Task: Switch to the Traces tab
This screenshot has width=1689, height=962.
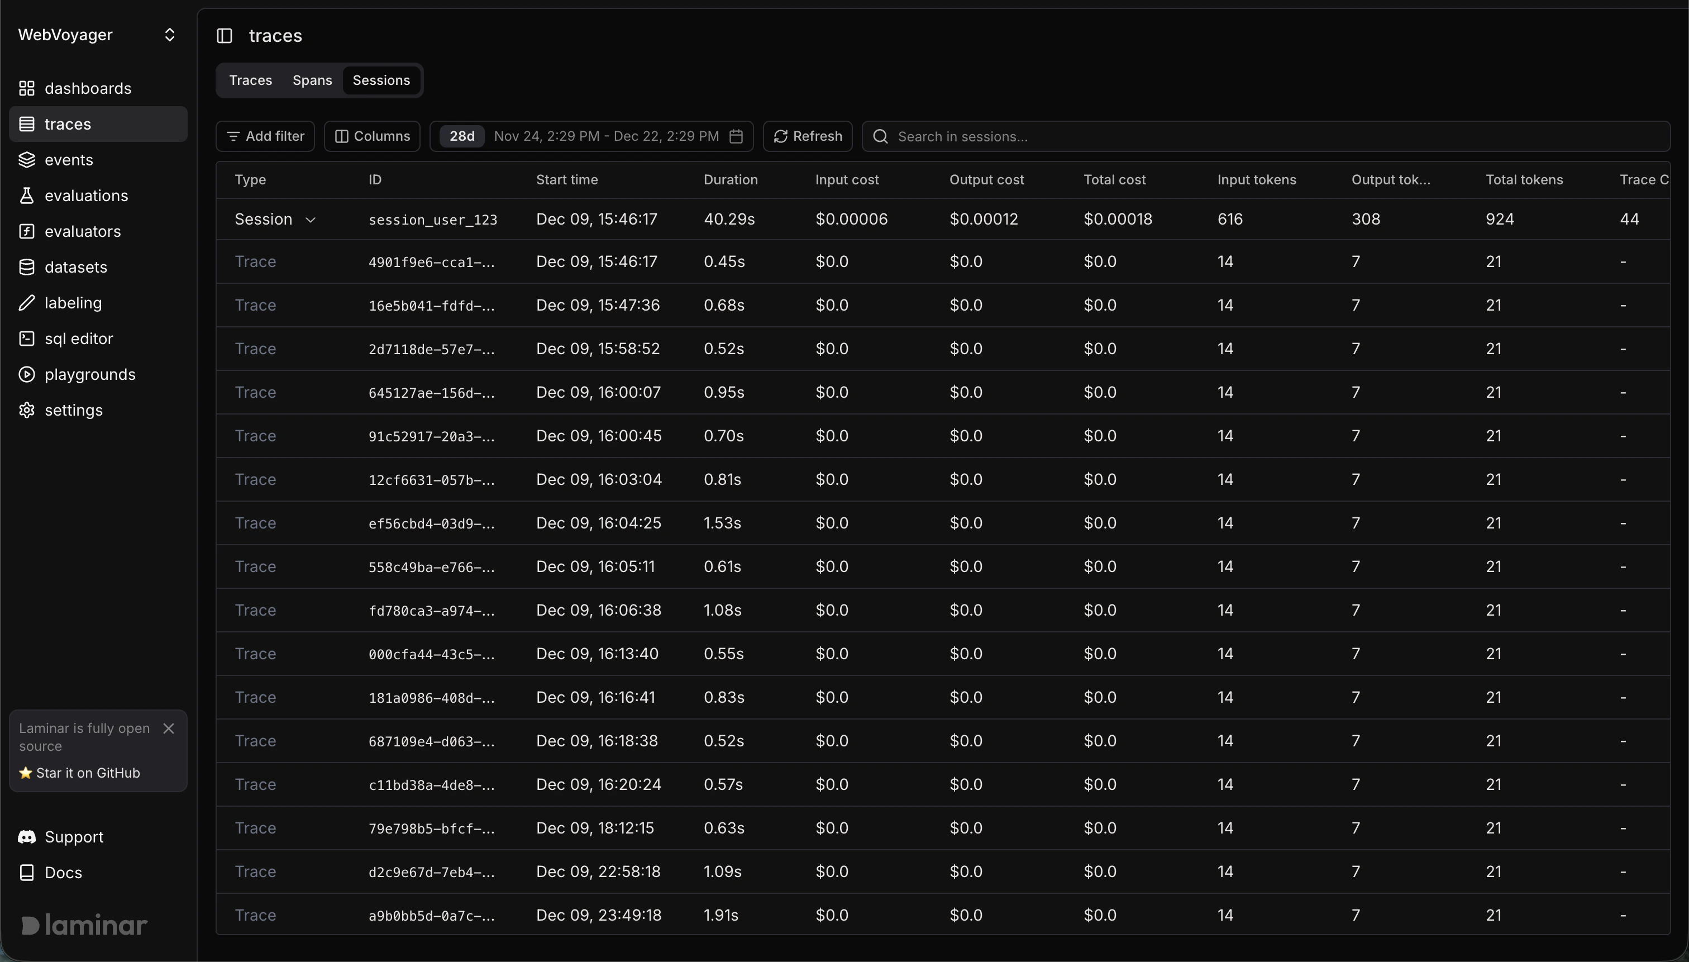Action: pyautogui.click(x=250, y=80)
